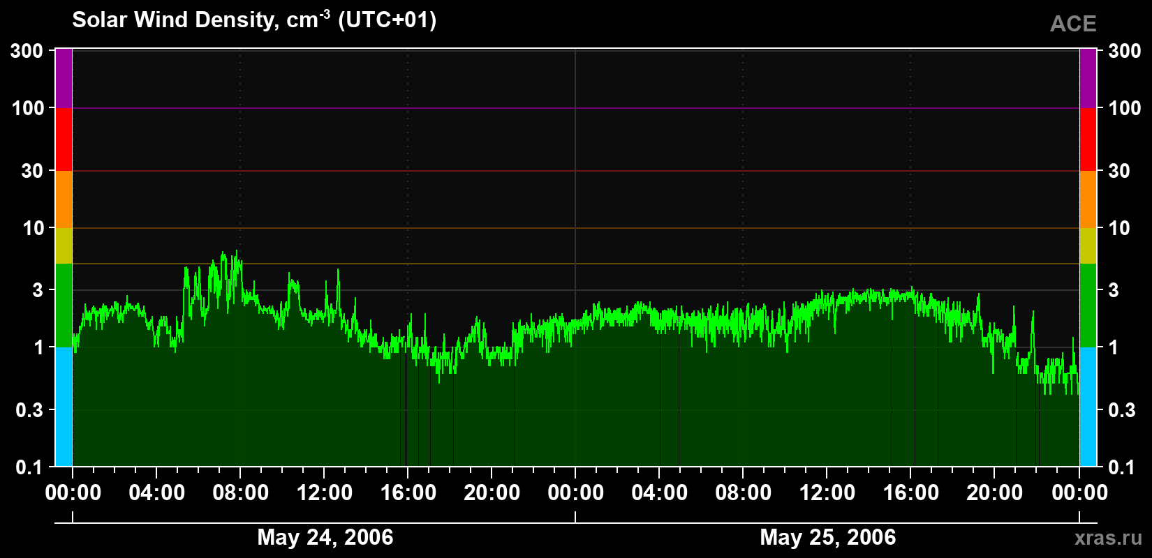Click the 100 label on left axis
The width and height of the screenshot is (1152, 558).
(29, 108)
